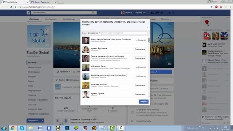Switch to the 'Сообщения' tab
Image resolution: width=233 pixels, height=131 pixels.
pyautogui.click(x=51, y=19)
